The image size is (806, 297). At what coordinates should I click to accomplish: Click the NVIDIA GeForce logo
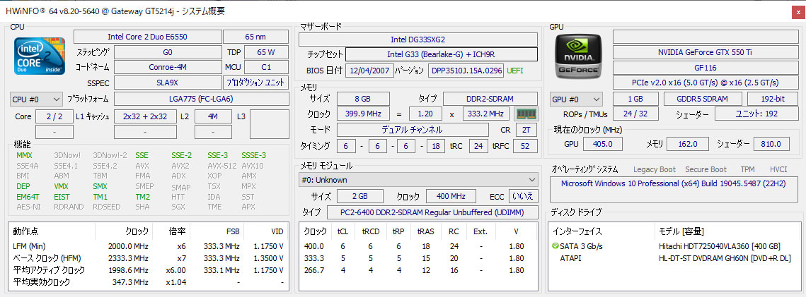click(577, 56)
